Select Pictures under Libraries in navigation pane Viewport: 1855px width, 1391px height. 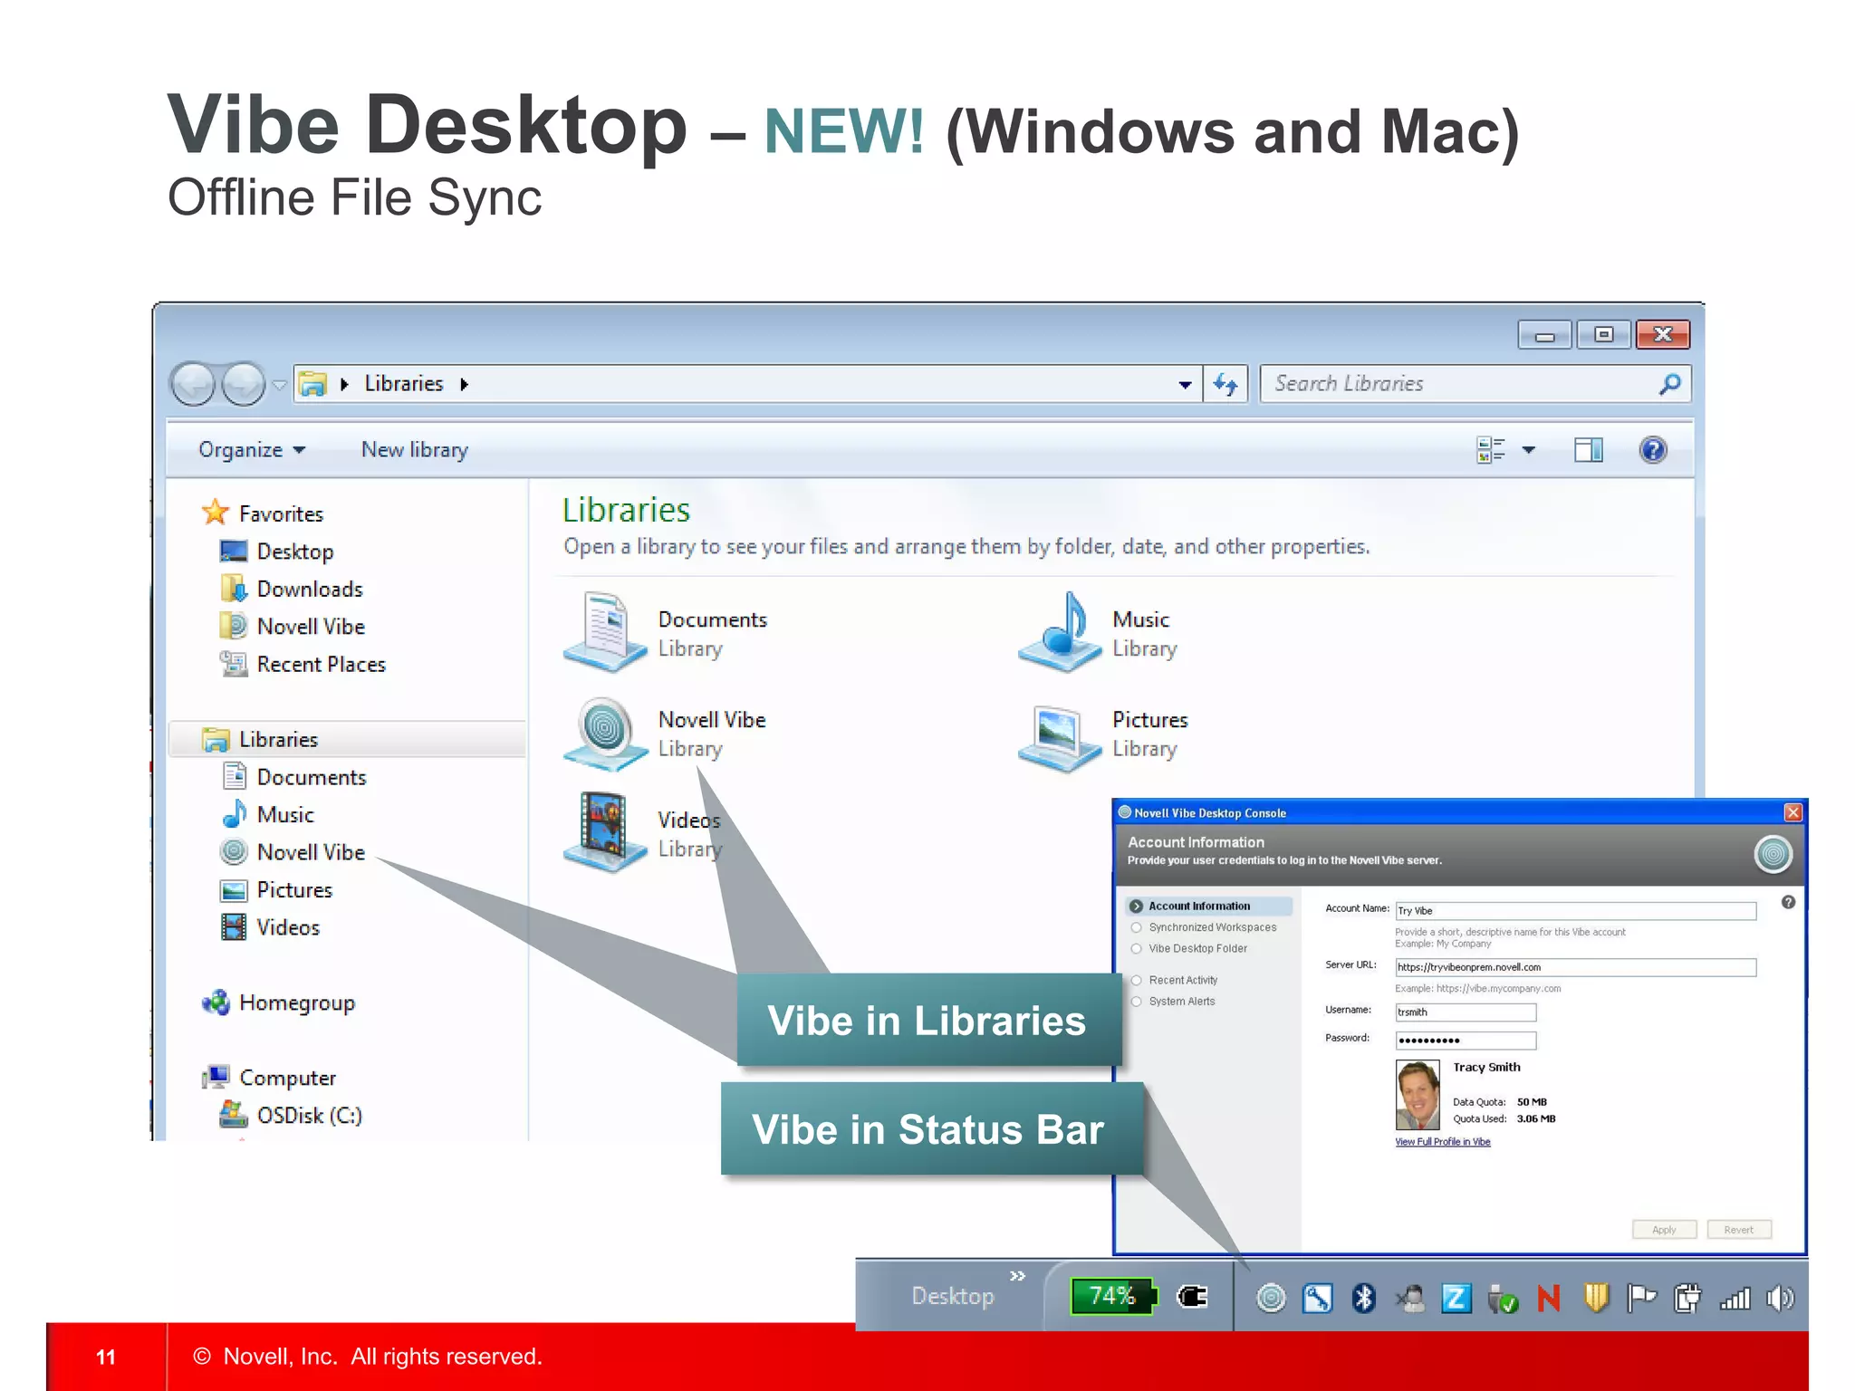[x=276, y=890]
